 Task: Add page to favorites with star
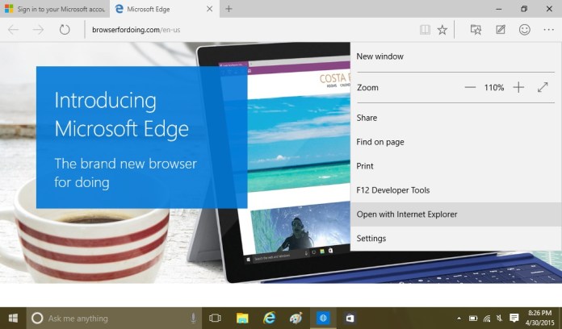click(442, 30)
